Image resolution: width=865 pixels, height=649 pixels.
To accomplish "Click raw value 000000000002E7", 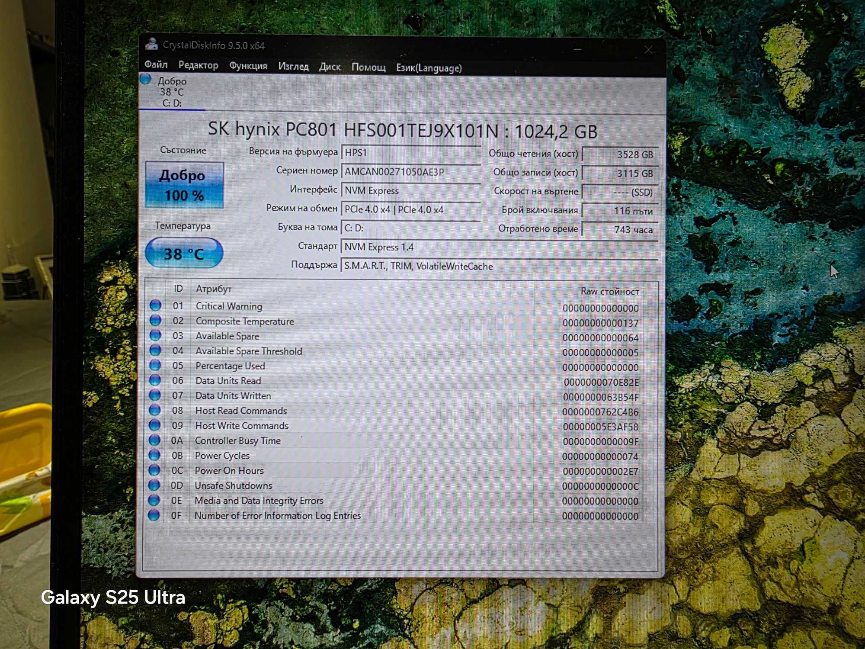I will click(x=600, y=472).
